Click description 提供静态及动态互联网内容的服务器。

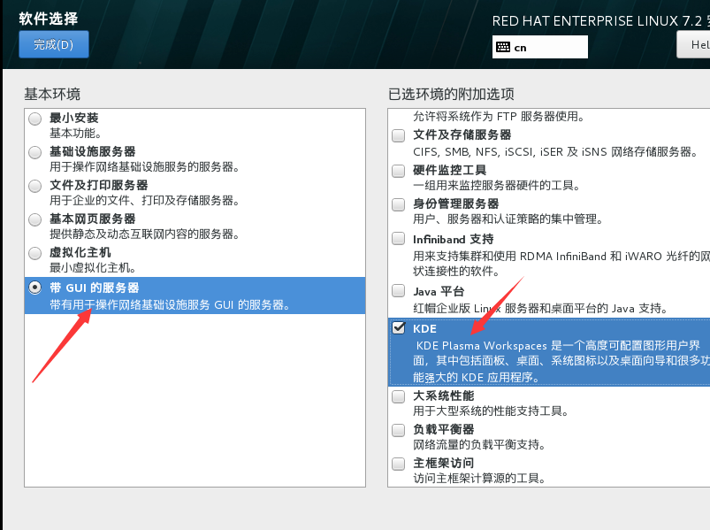[x=144, y=234]
